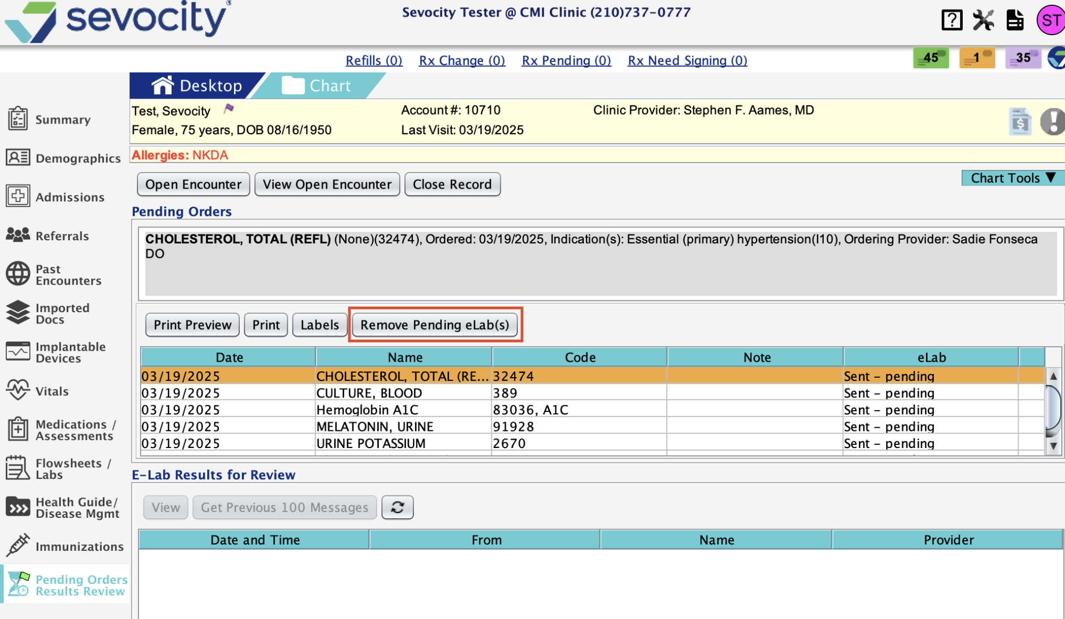Expand the Chart Tools dropdown
This screenshot has width=1065, height=619.
click(x=1012, y=178)
